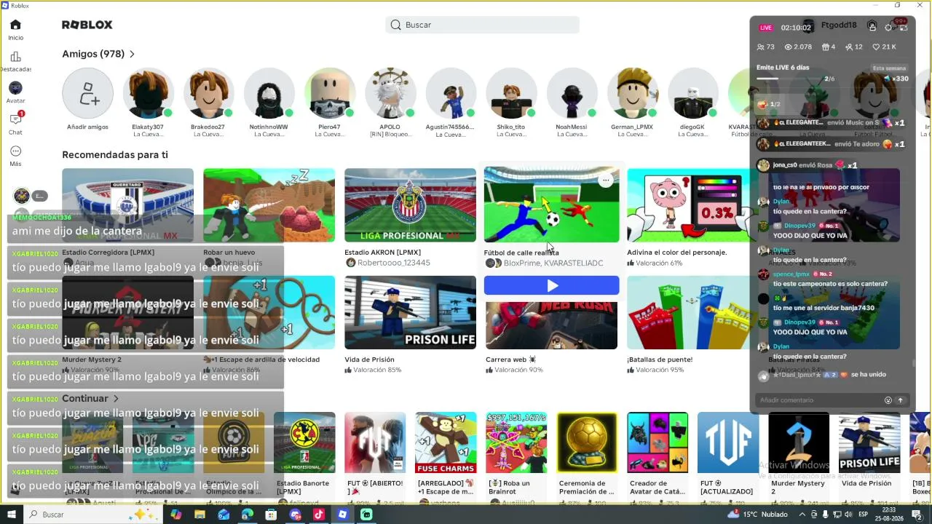Viewport: 932px width, 524px height.
Task: Click the Añadir comentario field
Action: (x=818, y=400)
